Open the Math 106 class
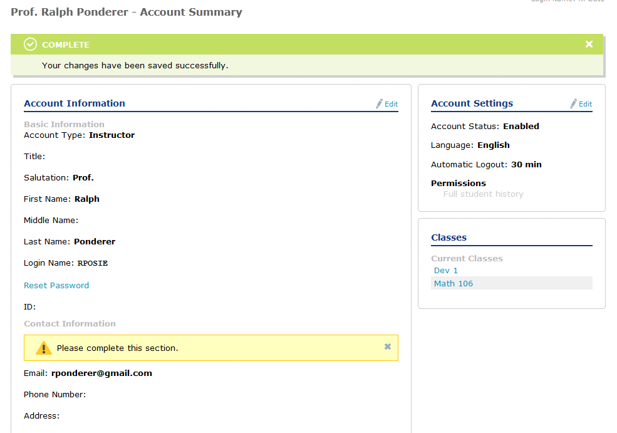Screen dimensions: 617x433 pyautogui.click(x=454, y=284)
